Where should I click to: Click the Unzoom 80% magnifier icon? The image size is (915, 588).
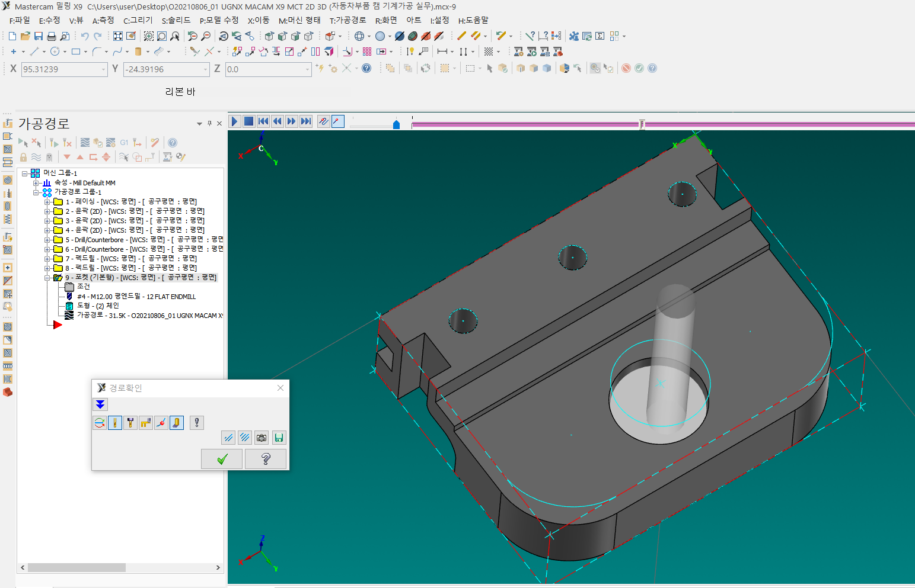206,36
